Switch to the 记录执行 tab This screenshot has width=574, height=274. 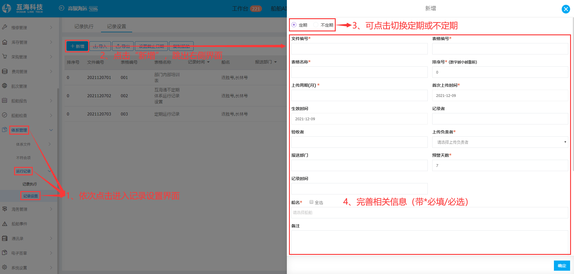click(84, 27)
